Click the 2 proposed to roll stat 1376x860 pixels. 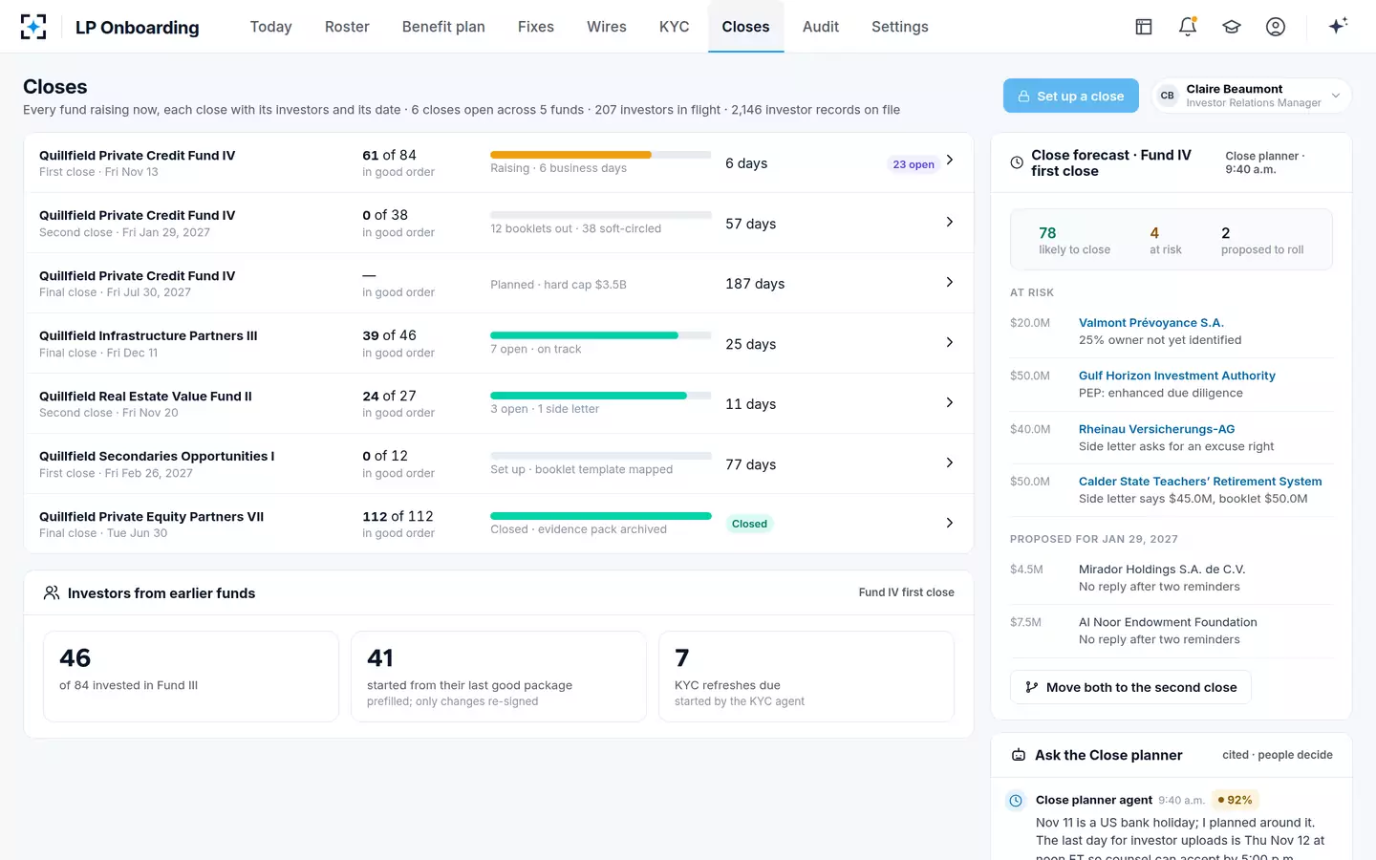(x=1262, y=241)
